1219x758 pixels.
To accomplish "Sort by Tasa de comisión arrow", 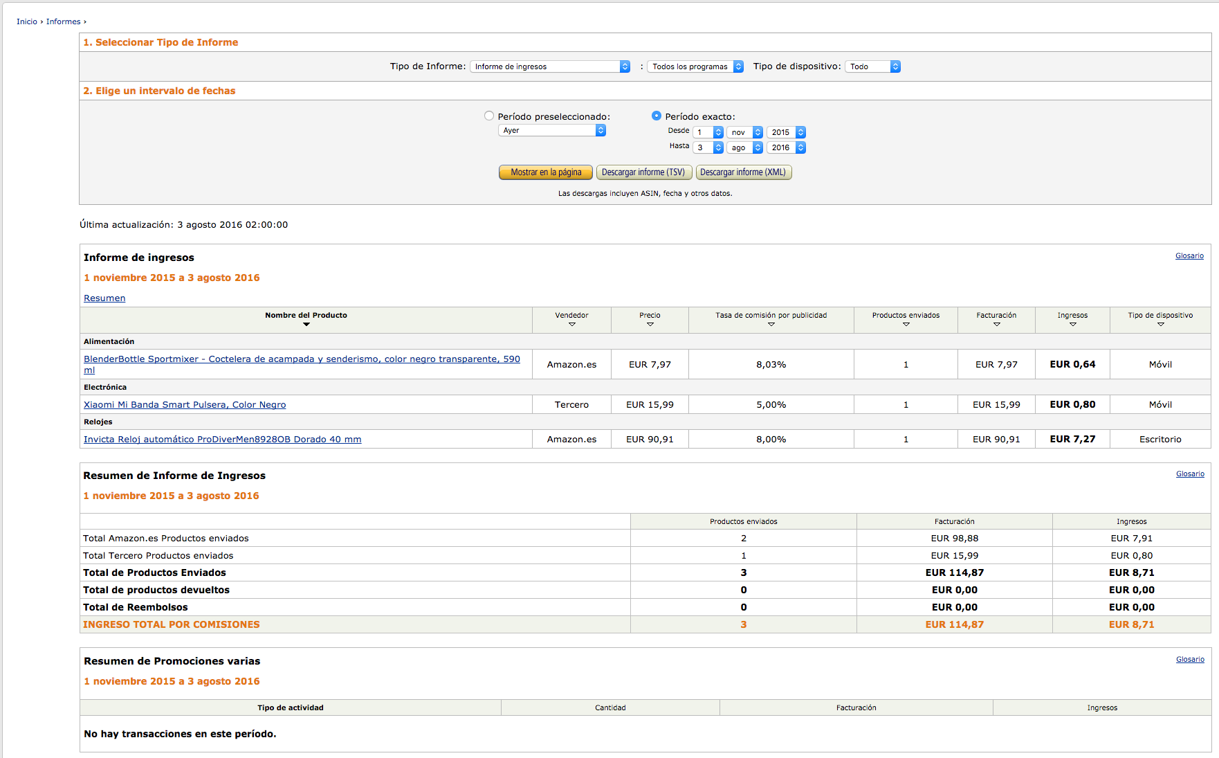I will point(771,325).
